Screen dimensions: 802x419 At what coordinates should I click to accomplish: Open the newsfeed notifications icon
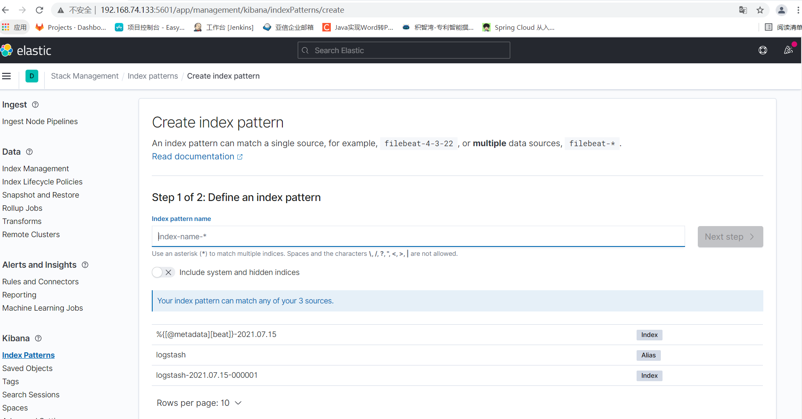tap(788, 50)
